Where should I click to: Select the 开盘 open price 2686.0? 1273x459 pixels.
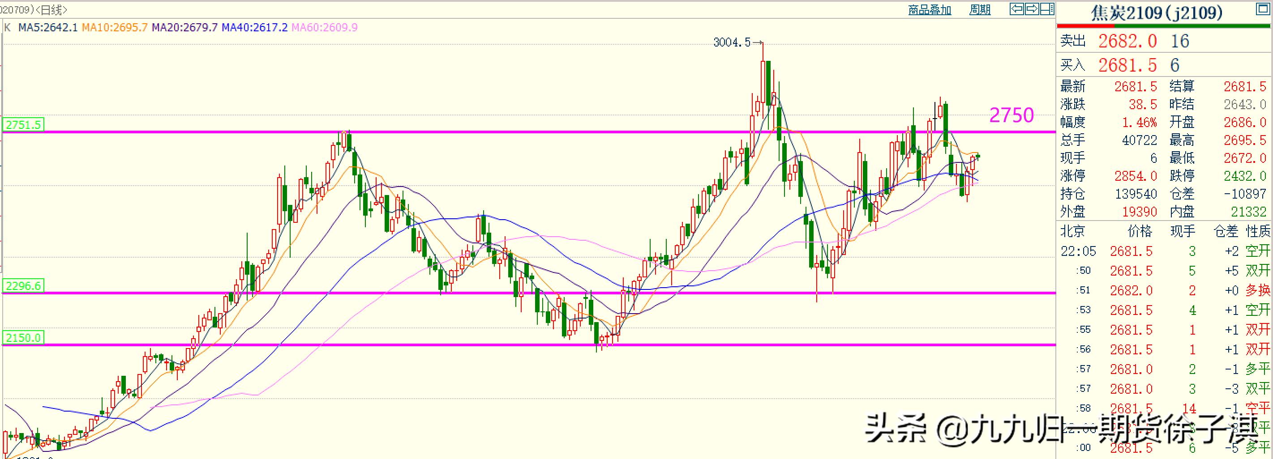coord(1245,123)
